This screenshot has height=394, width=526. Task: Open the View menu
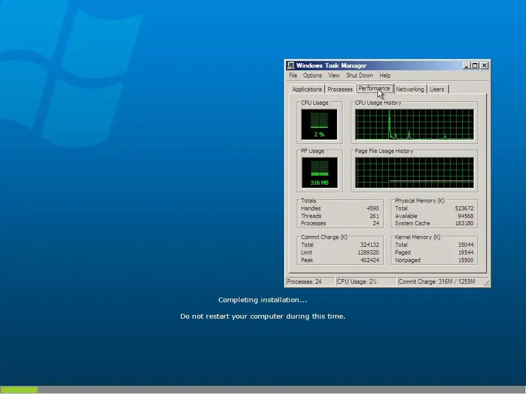coord(334,75)
